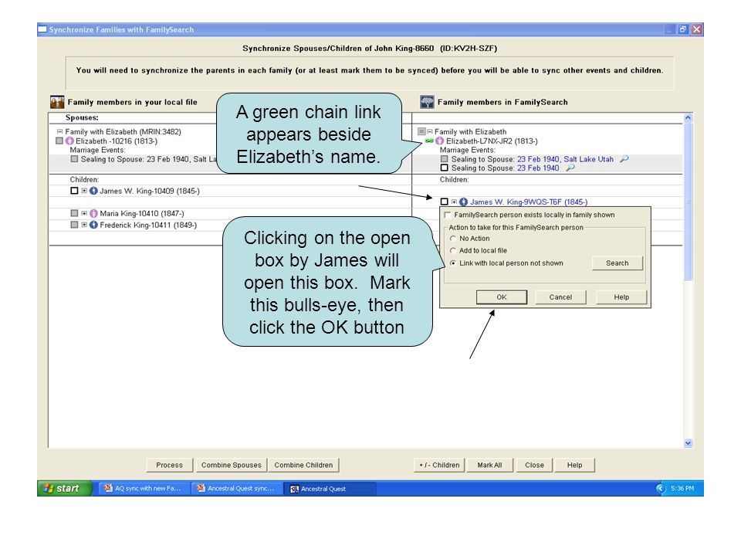Screen dimensions: 741x556
Task: Toggle checkbox for Frederick King-10411
Action: click(74, 225)
